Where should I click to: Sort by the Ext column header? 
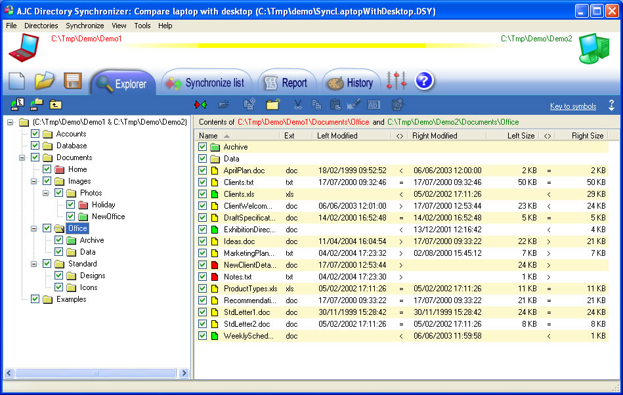(x=296, y=136)
